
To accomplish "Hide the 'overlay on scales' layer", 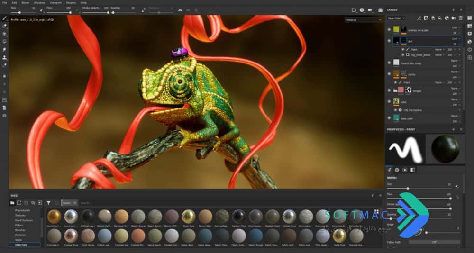I will point(389,30).
